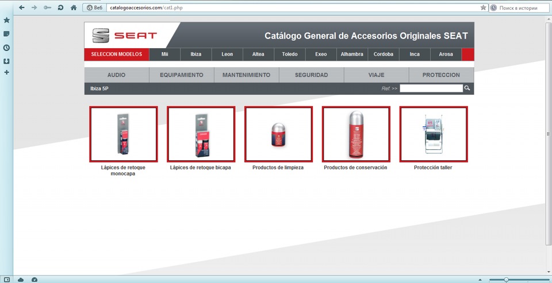Click the SEAT logo
552x283 pixels.
coord(125,35)
